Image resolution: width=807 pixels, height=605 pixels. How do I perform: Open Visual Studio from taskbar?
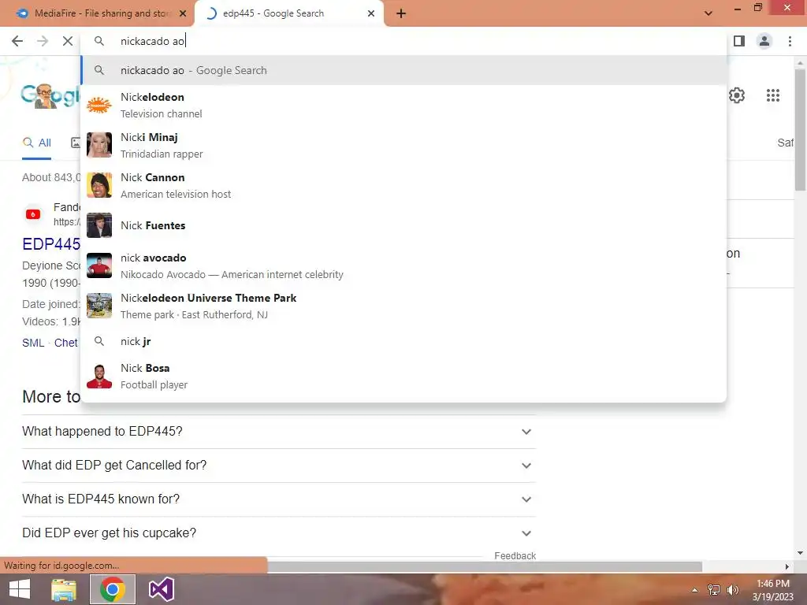pyautogui.click(x=161, y=589)
